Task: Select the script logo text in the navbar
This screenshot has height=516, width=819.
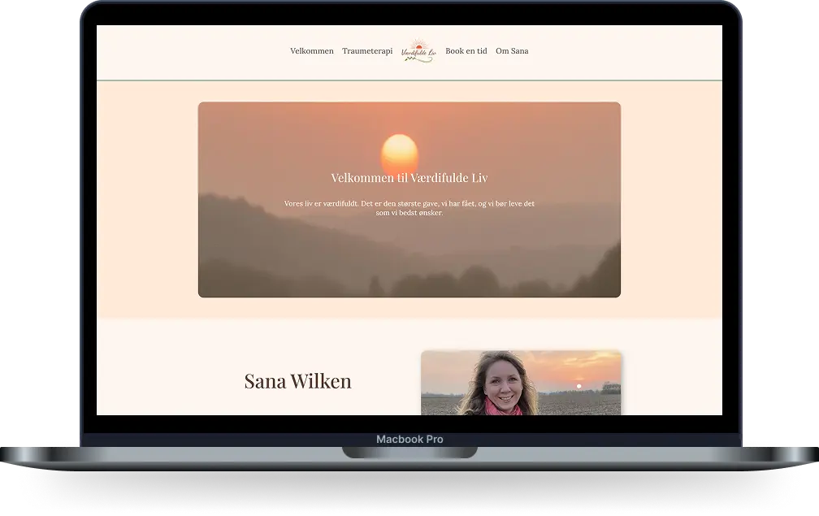Action: pyautogui.click(x=419, y=53)
